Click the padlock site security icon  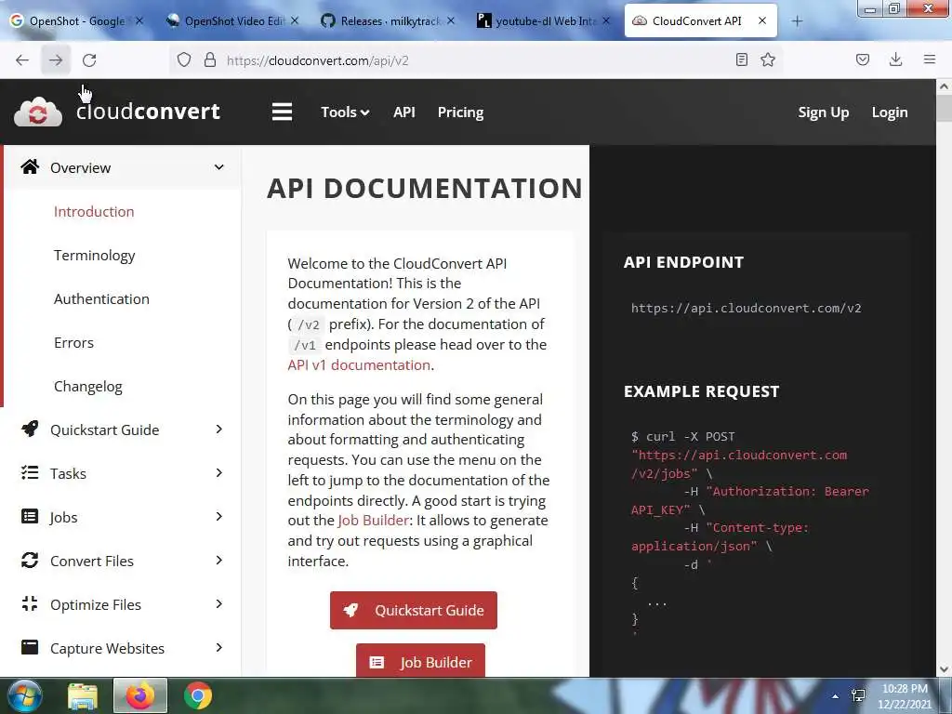pos(210,60)
